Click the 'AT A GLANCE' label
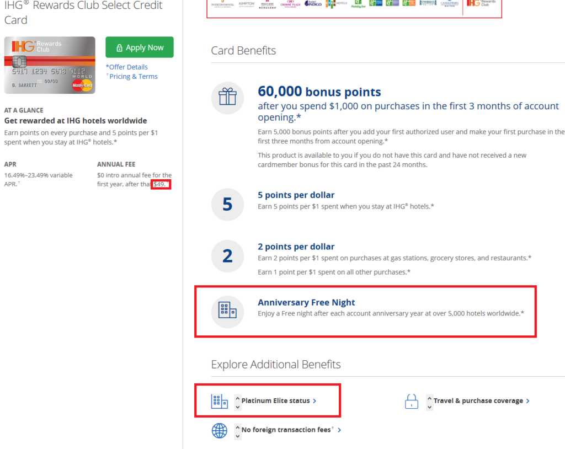 [24, 110]
